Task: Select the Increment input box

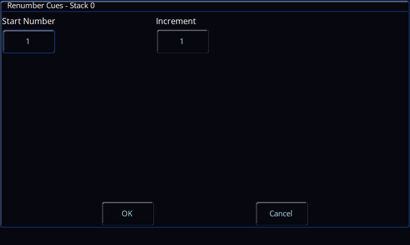Action: (183, 42)
